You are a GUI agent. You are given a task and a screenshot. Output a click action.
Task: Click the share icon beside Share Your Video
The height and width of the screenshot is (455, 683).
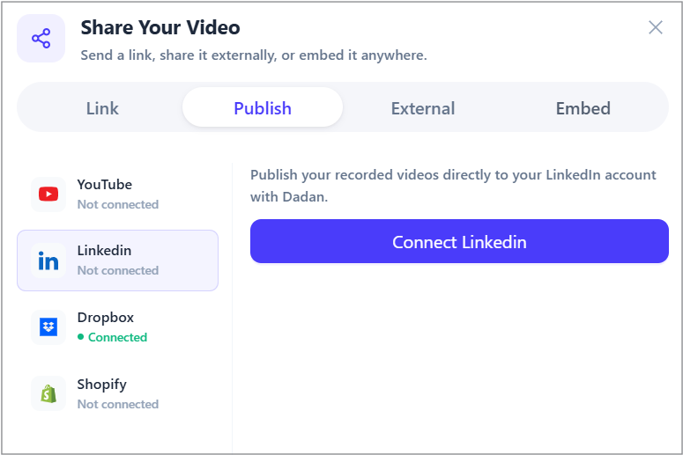click(x=41, y=38)
